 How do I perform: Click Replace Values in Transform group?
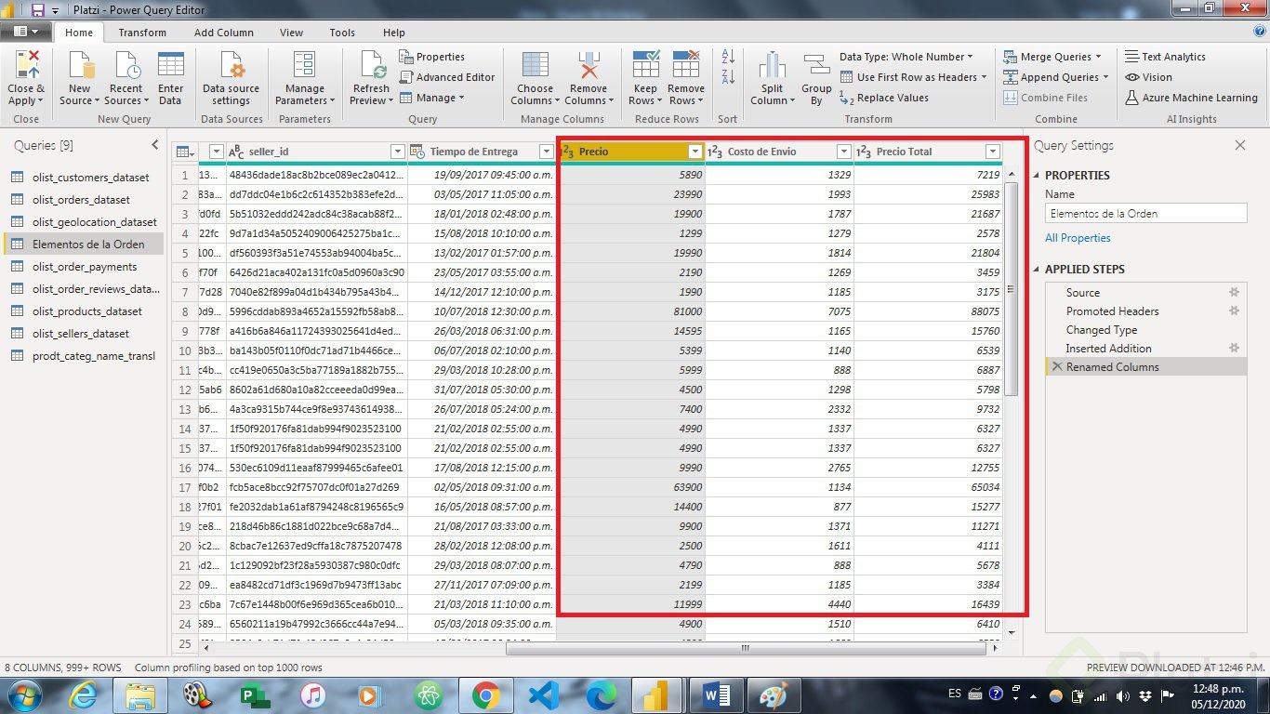[x=884, y=98]
